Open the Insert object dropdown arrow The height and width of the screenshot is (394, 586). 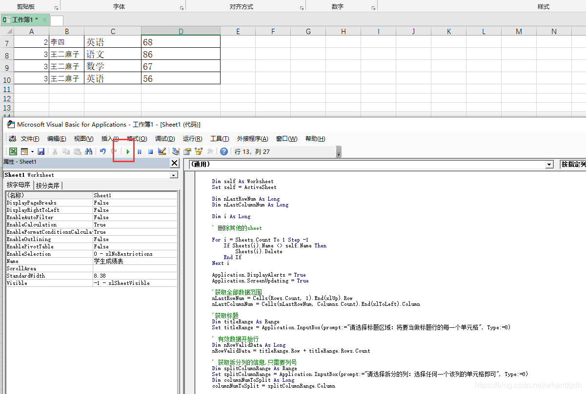(x=32, y=151)
